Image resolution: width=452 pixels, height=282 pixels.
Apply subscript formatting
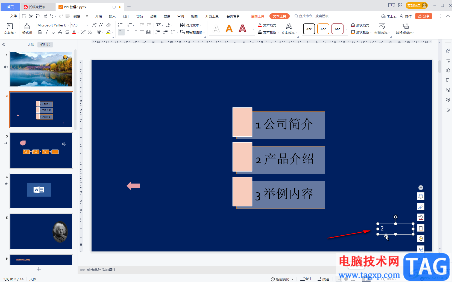[90, 32]
